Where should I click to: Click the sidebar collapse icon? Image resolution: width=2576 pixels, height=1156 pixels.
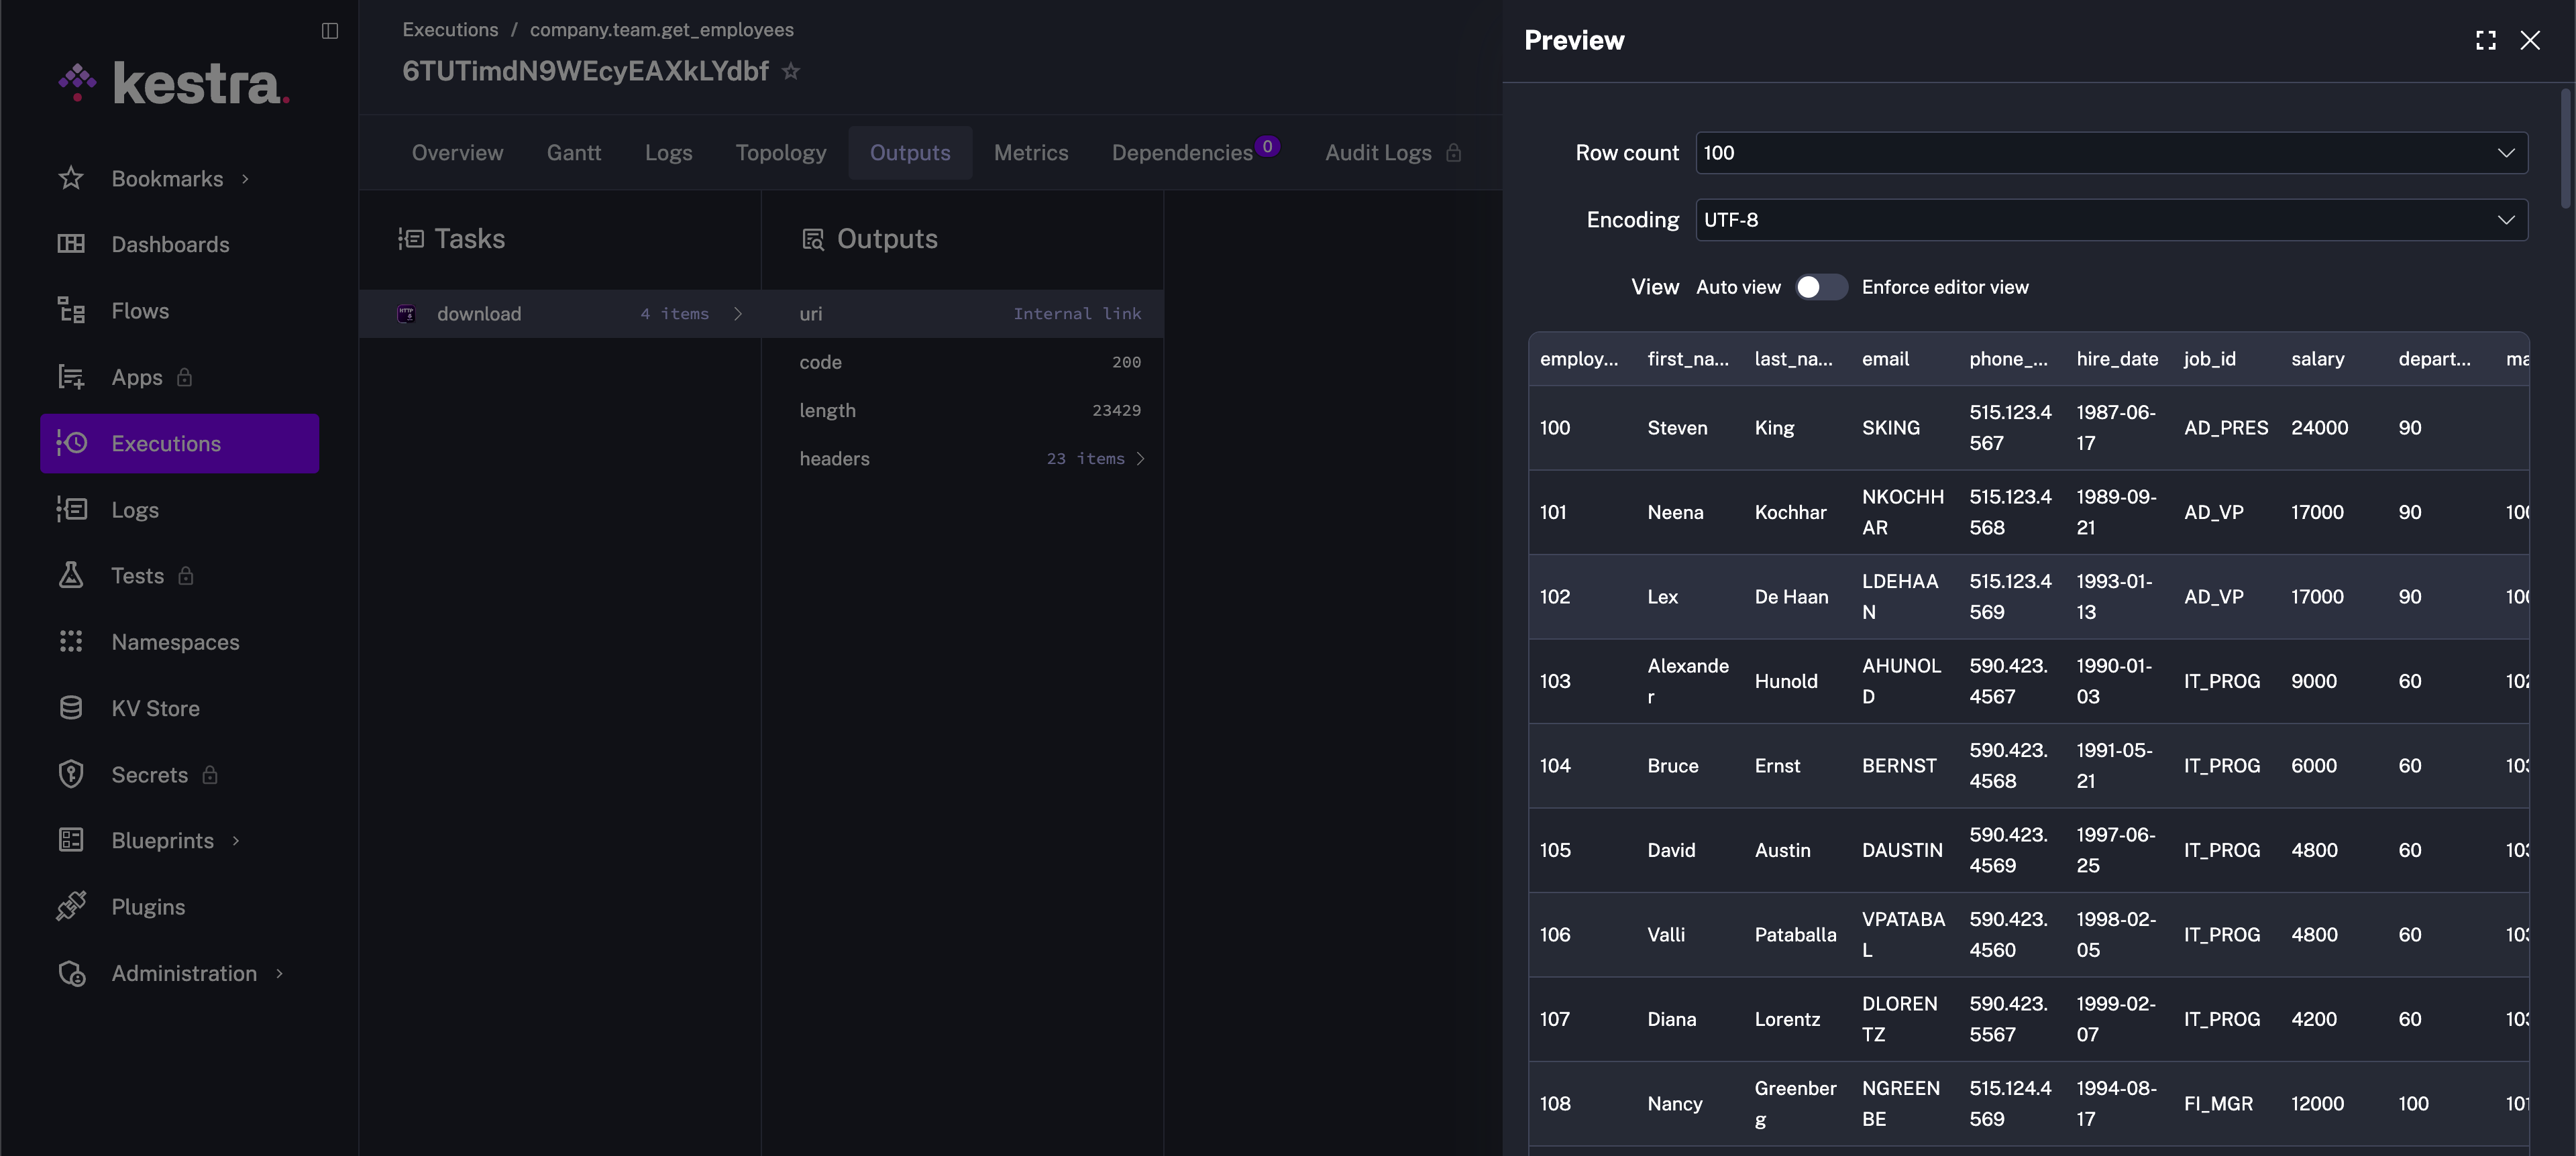coord(329,31)
